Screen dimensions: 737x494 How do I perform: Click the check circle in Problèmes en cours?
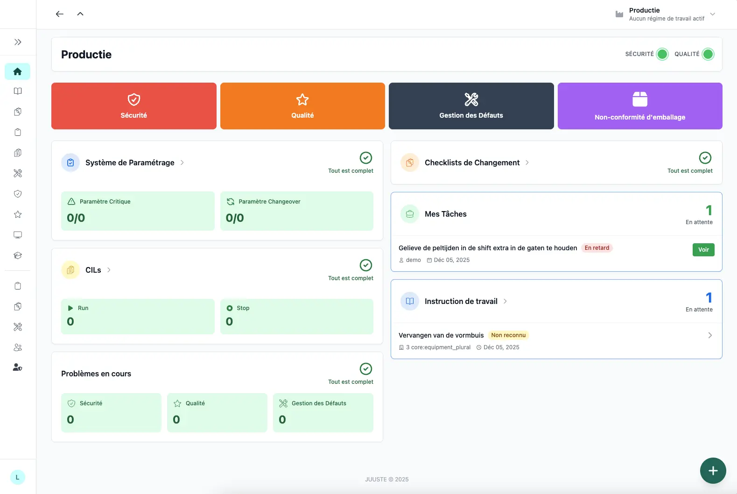[366, 369]
